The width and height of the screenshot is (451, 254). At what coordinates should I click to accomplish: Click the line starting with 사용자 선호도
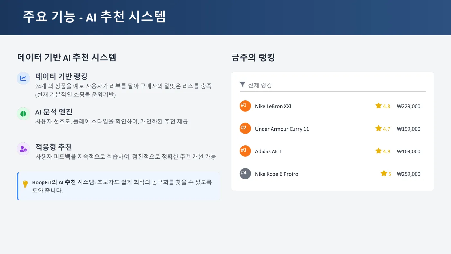coord(111,122)
